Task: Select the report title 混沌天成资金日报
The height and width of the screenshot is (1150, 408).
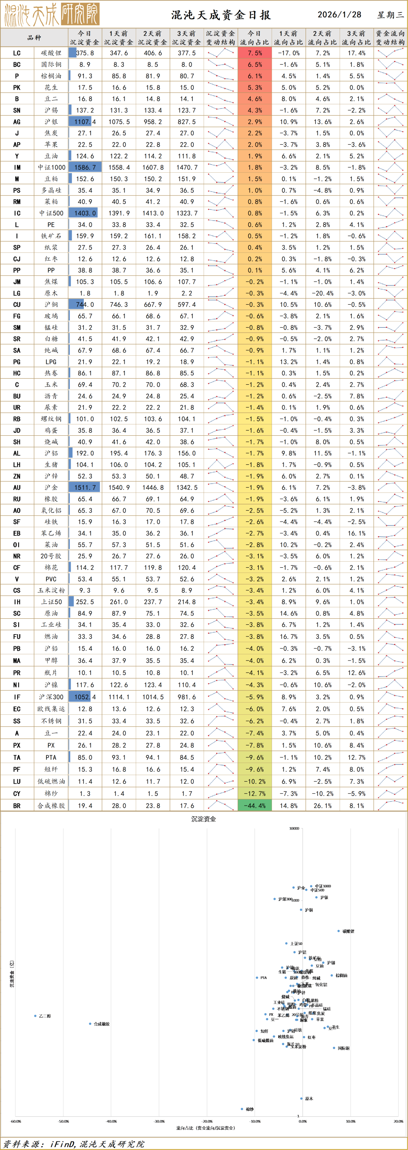Action: coord(221,15)
